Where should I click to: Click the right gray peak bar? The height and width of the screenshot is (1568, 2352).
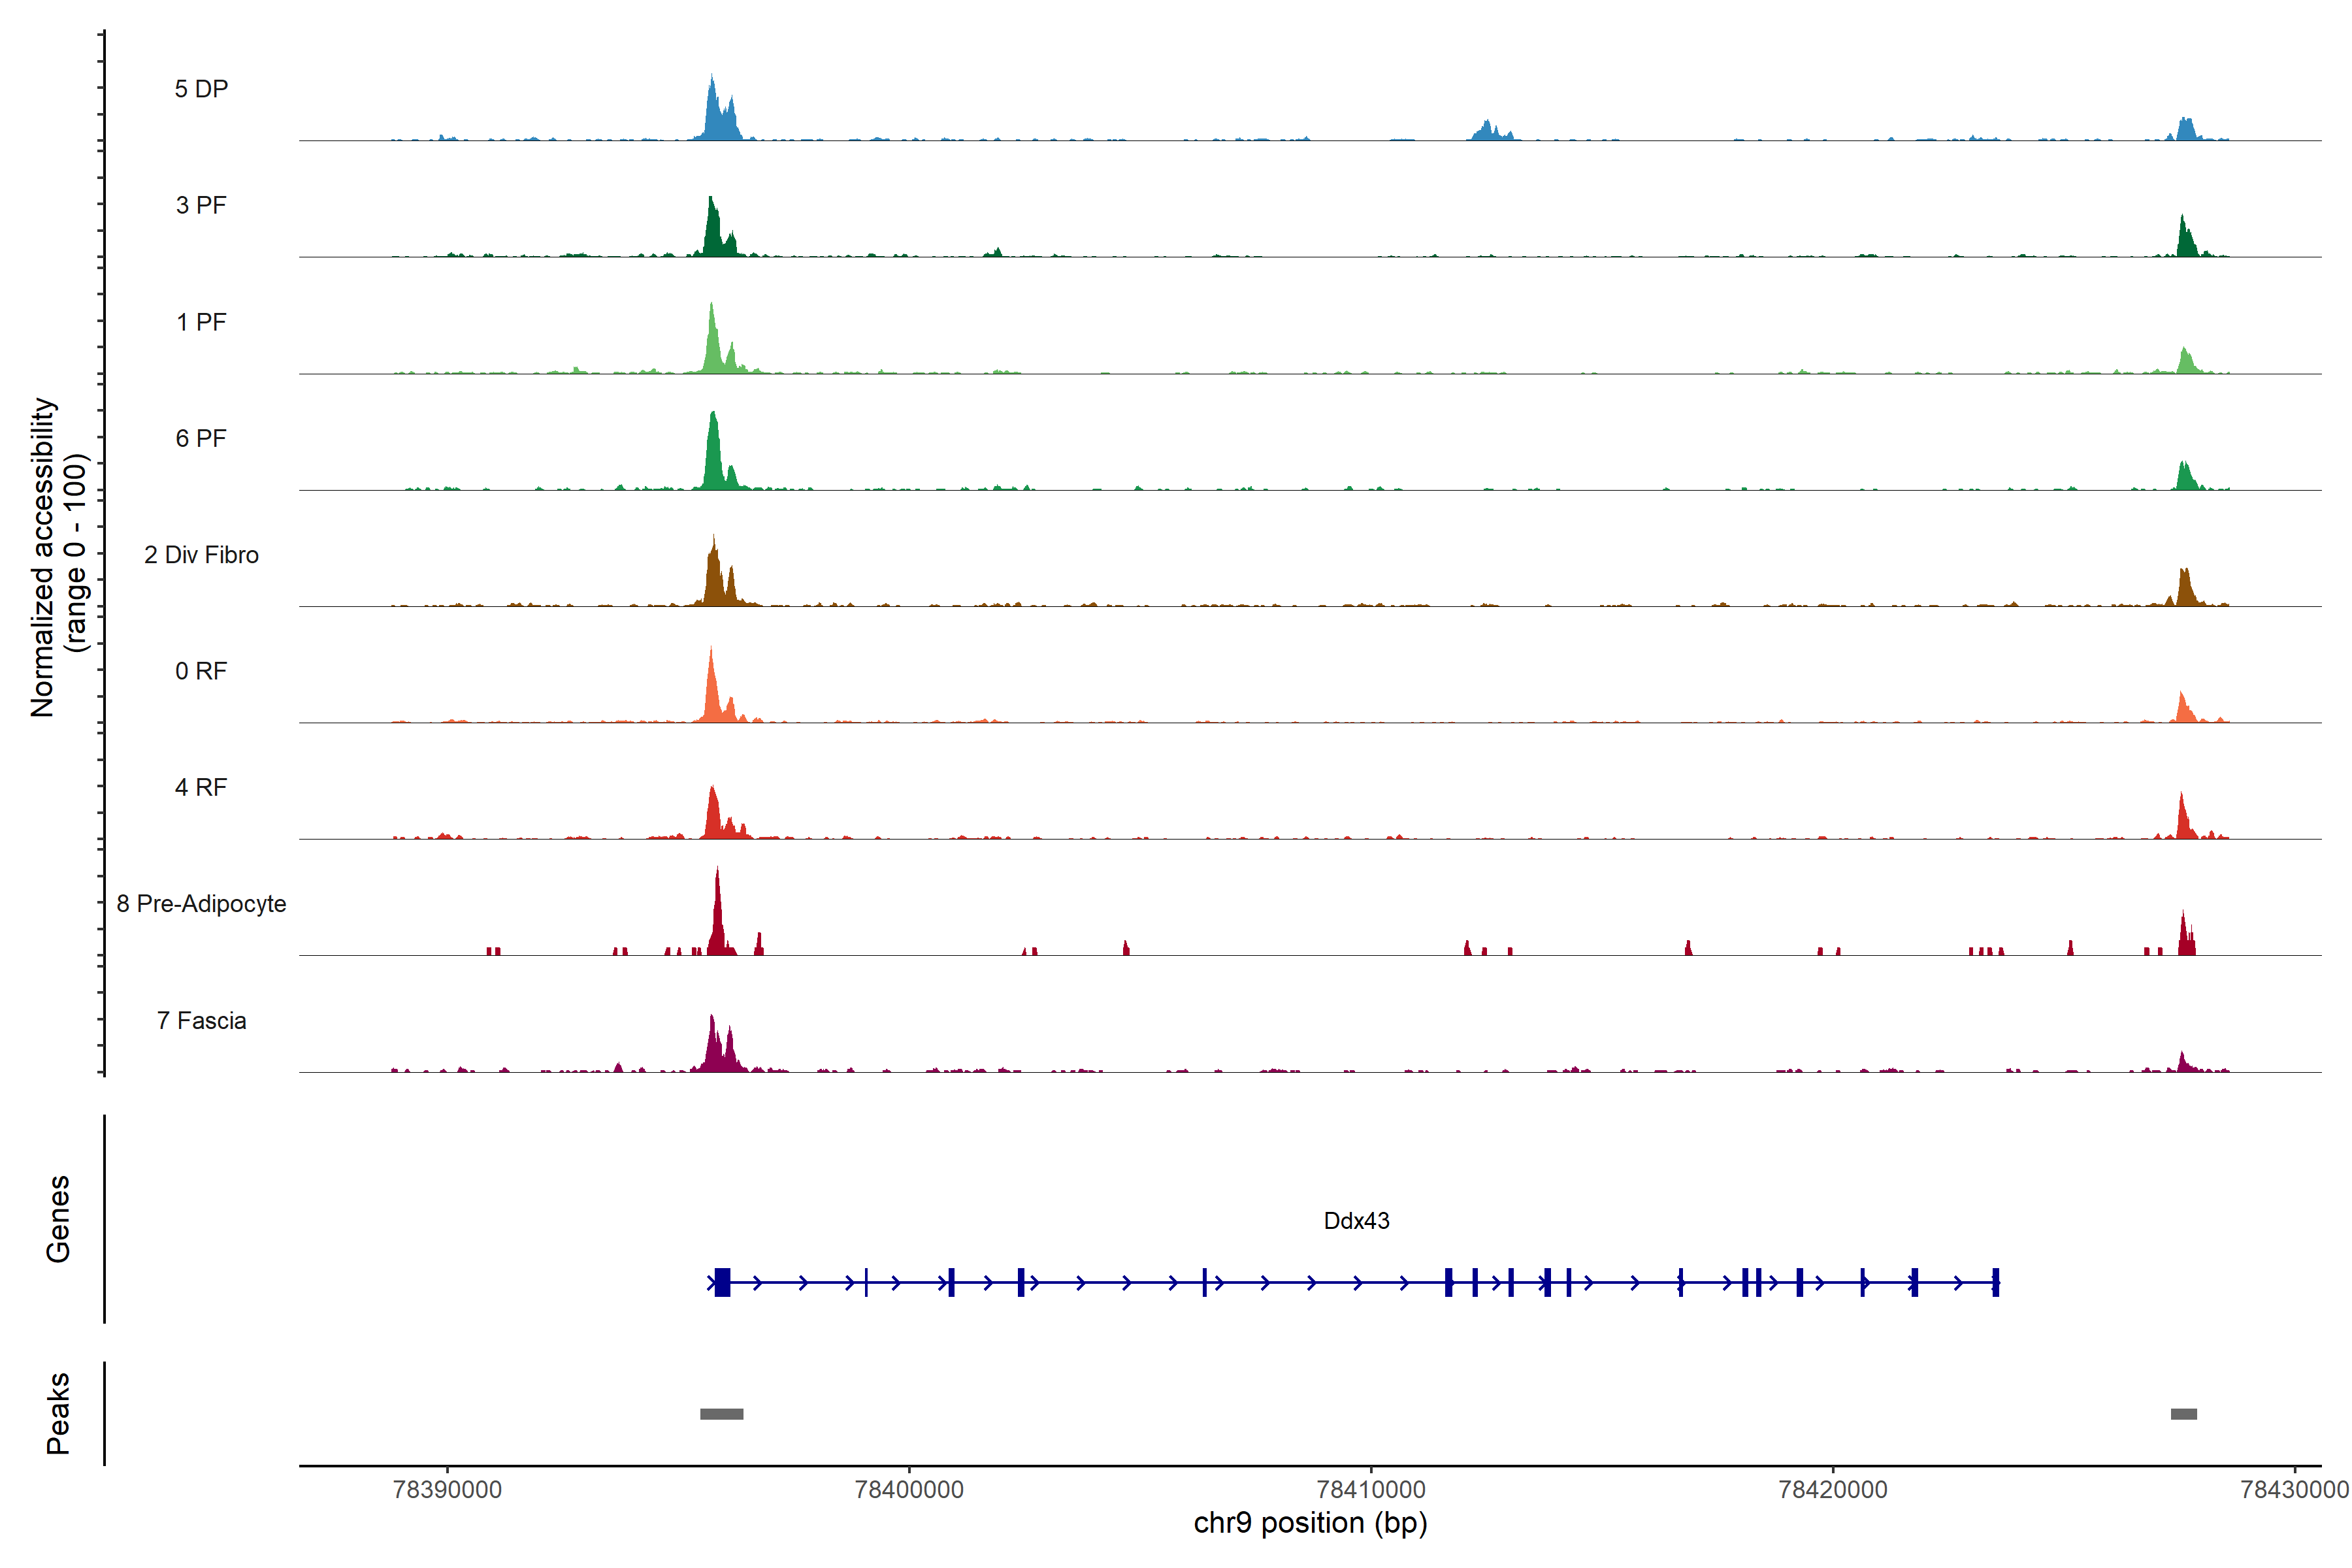pos(2183,1414)
